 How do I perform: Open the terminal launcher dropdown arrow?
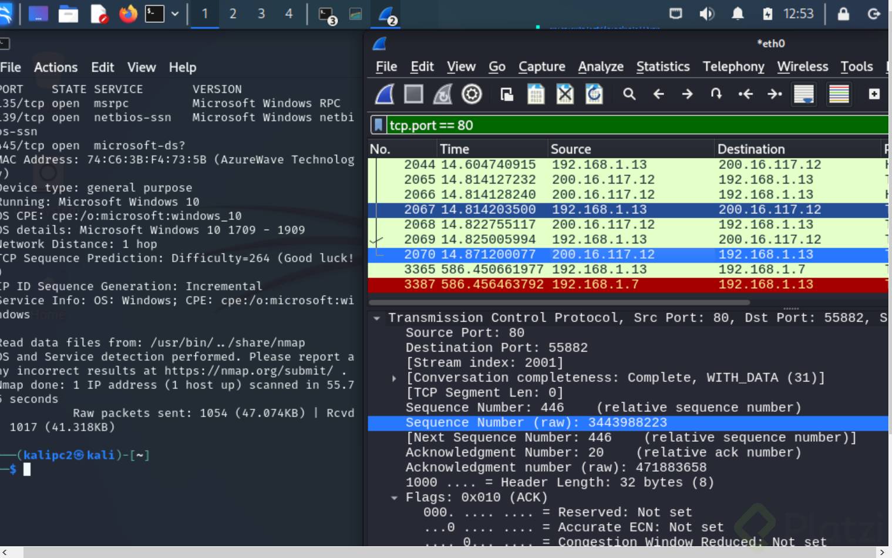click(174, 13)
